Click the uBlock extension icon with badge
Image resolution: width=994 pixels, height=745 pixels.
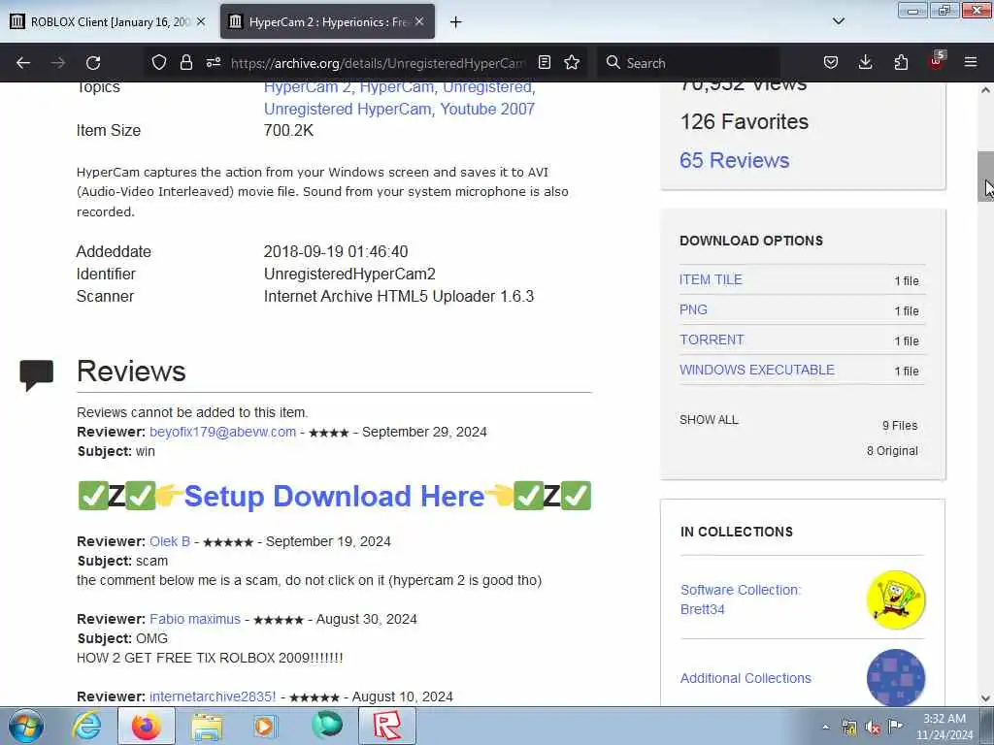point(937,61)
